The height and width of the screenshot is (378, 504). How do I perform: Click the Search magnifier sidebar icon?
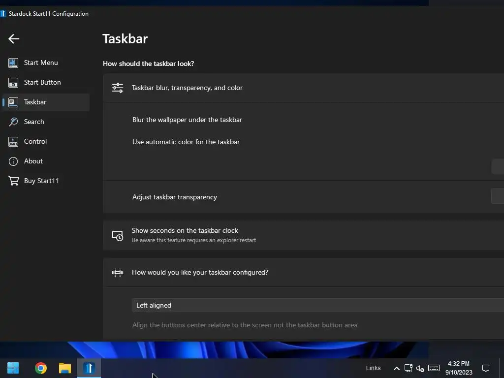coord(13,122)
